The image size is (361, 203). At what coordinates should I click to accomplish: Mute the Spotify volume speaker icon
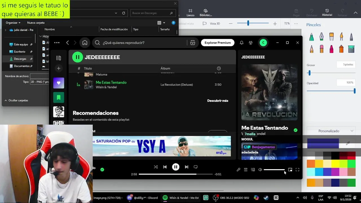click(x=260, y=170)
